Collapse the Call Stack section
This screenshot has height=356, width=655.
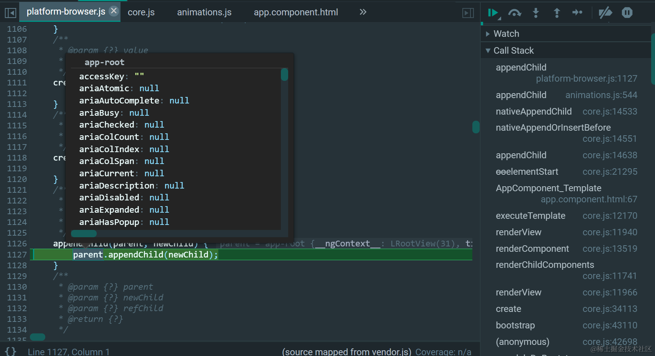(x=566, y=51)
